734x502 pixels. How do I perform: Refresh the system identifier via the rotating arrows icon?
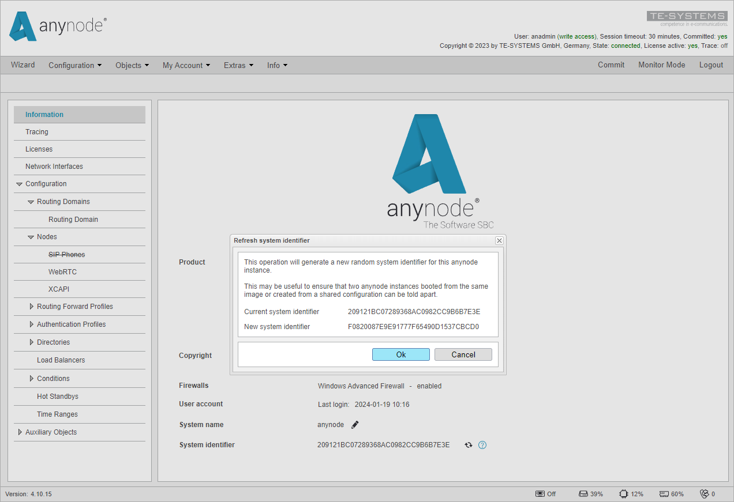click(x=468, y=445)
